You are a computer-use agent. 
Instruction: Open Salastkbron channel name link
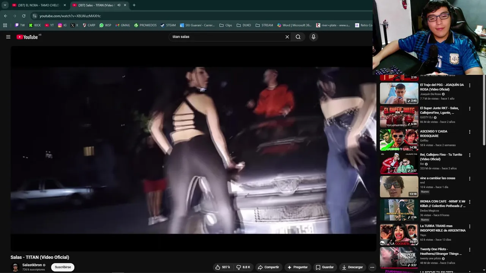[x=32, y=265]
